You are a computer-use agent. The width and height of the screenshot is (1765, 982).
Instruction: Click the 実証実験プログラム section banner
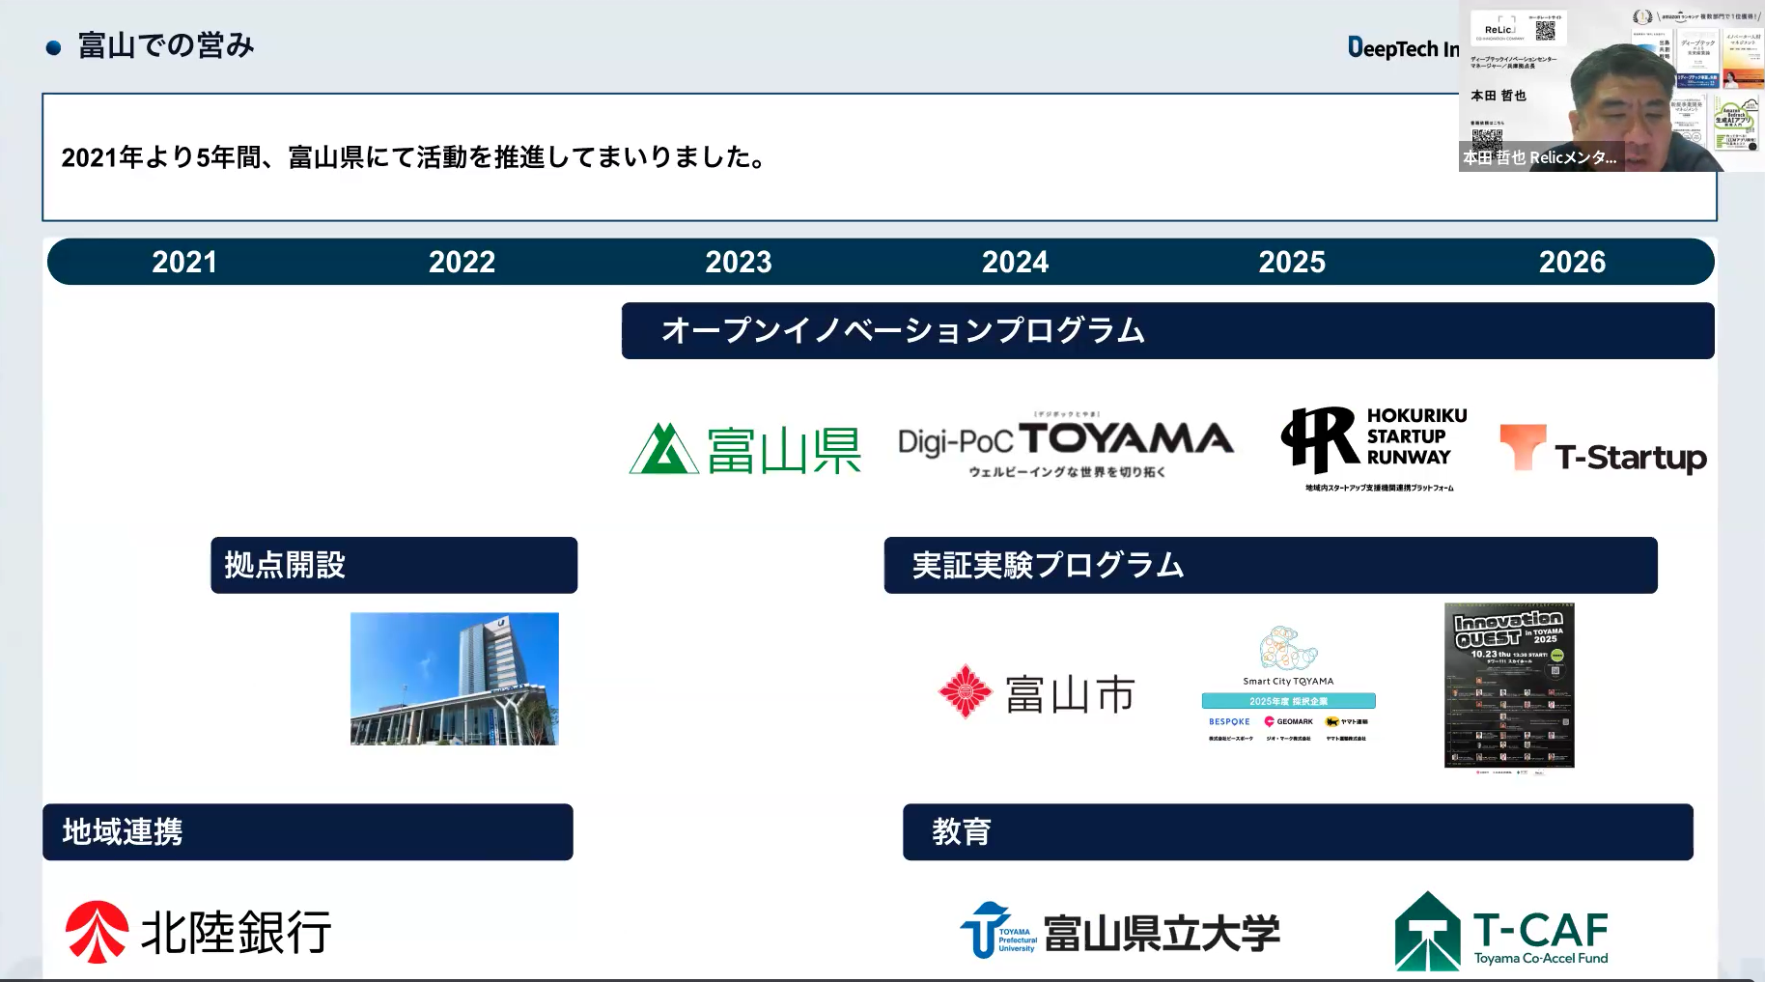[x=1271, y=565]
